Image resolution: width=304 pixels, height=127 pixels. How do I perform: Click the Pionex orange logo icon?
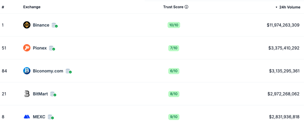pos(27,48)
